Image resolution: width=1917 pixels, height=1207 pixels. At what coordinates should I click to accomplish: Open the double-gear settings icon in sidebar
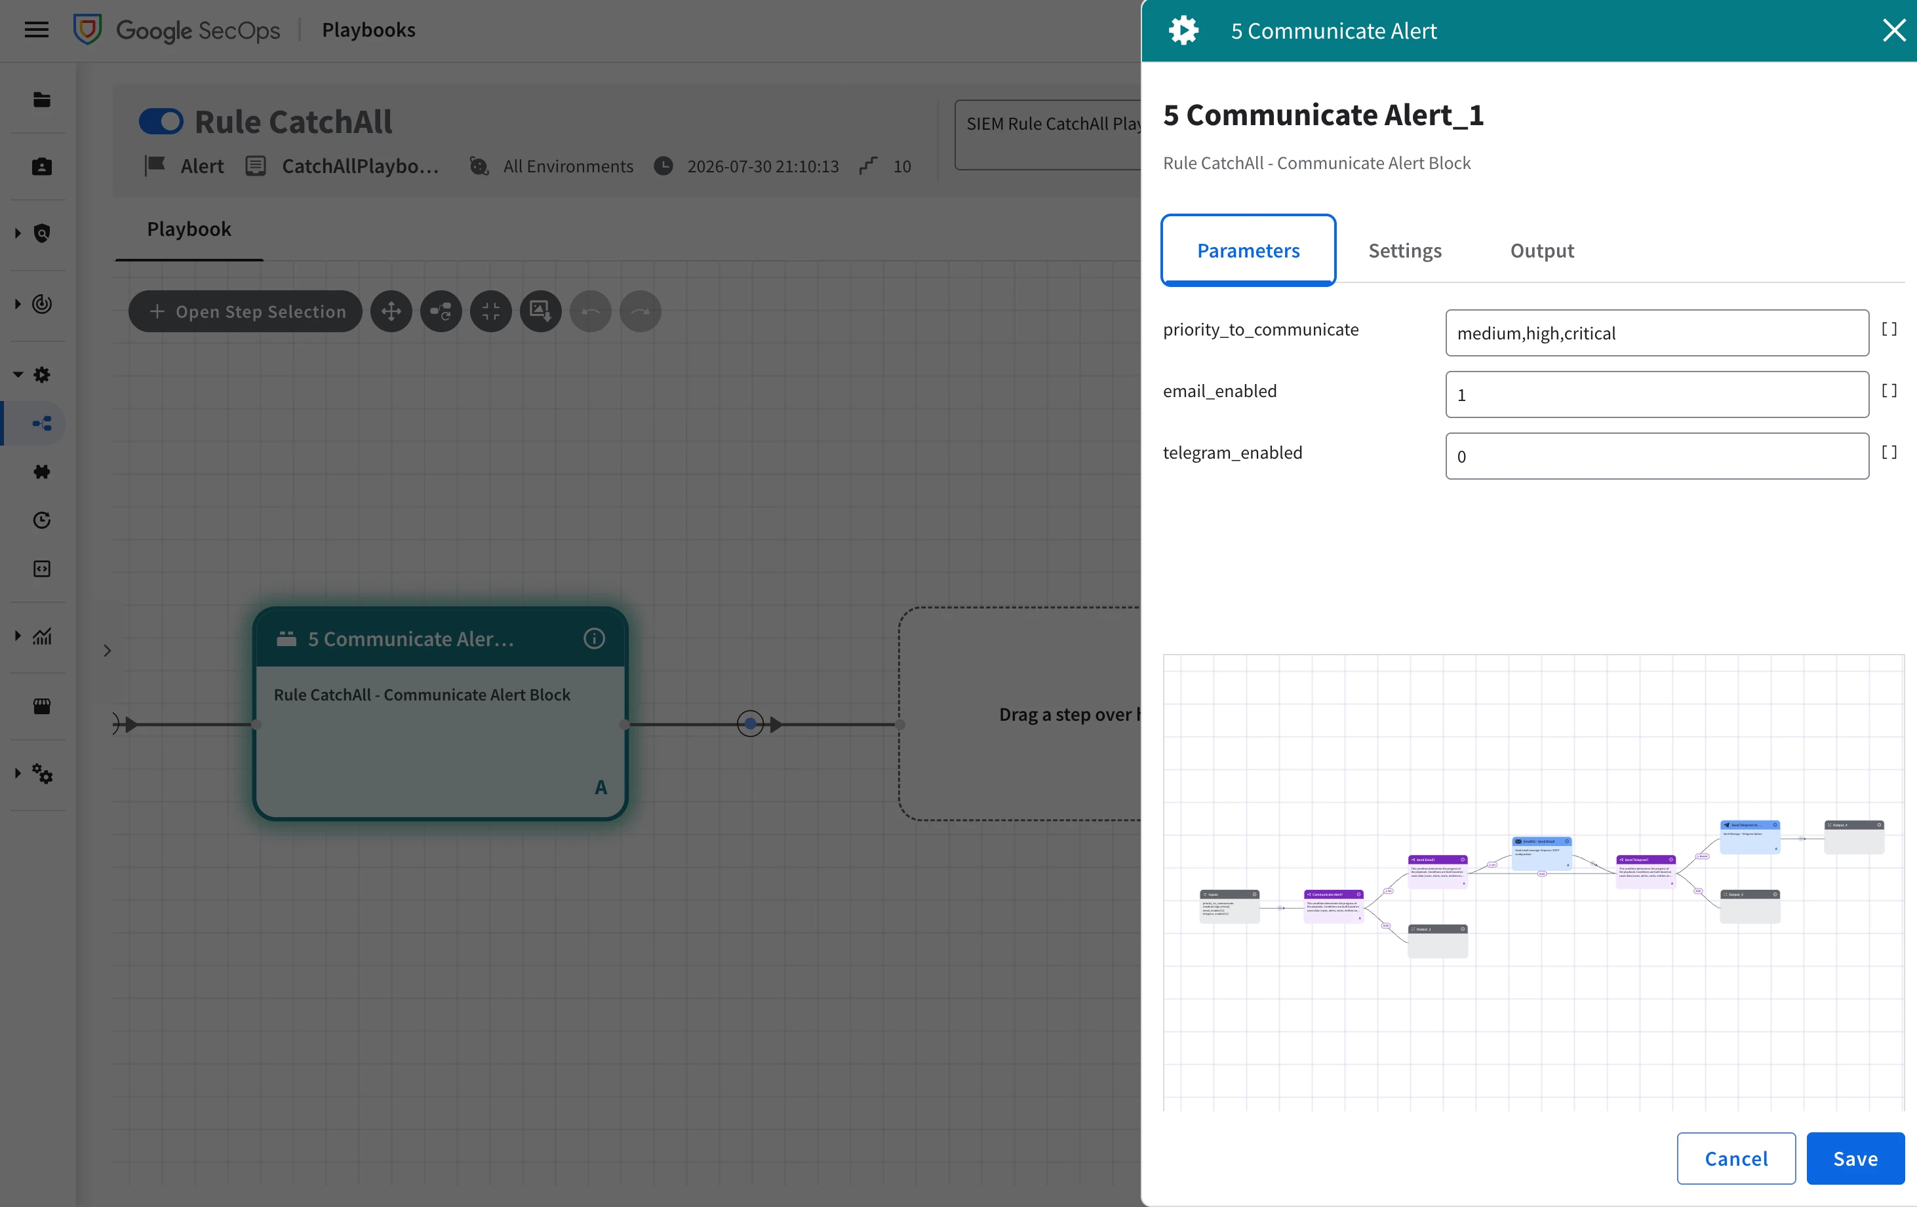click(x=42, y=773)
